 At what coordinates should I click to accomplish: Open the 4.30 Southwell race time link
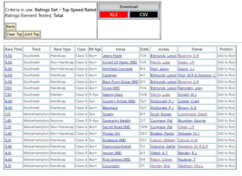8,56
